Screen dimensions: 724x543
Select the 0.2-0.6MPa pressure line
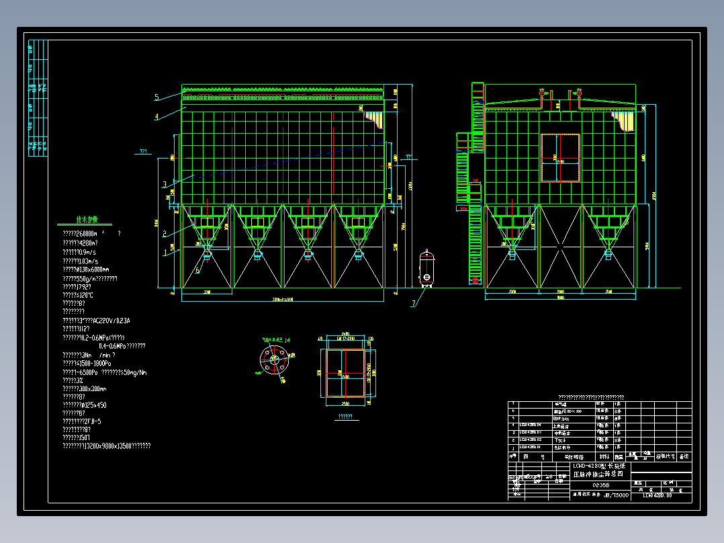click(94, 338)
